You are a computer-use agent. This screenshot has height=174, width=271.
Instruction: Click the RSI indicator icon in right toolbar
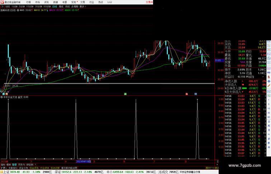269,73
